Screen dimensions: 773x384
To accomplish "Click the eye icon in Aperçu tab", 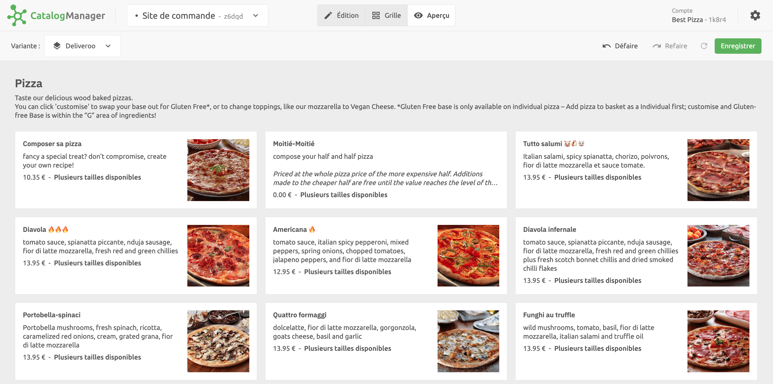I will point(418,15).
